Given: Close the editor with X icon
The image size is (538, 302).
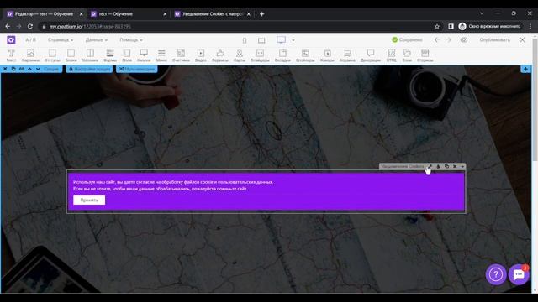Looking at the screenshot, I should [522, 39].
